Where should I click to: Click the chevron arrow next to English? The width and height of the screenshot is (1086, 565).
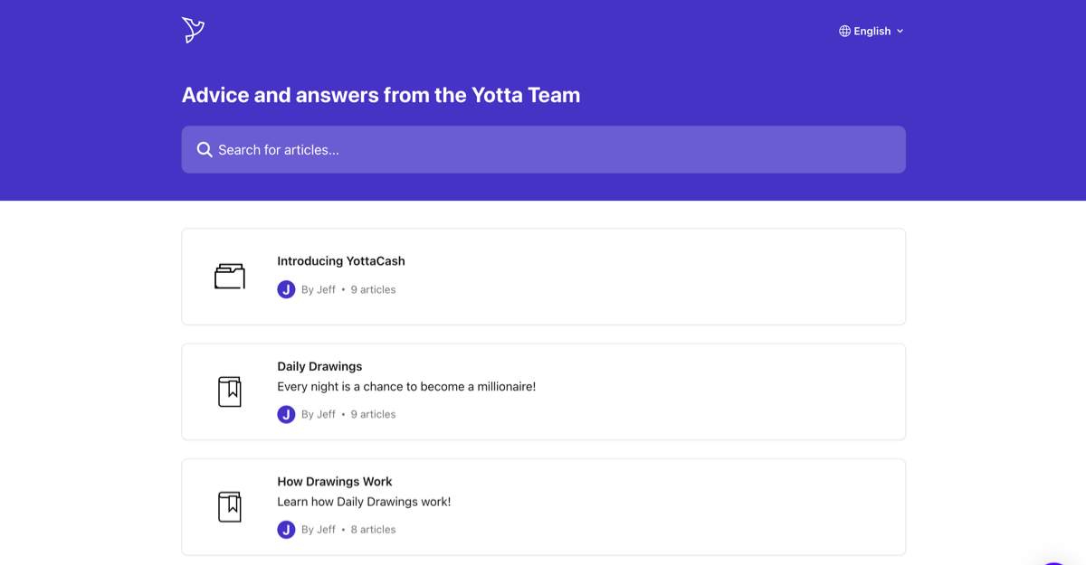900,31
